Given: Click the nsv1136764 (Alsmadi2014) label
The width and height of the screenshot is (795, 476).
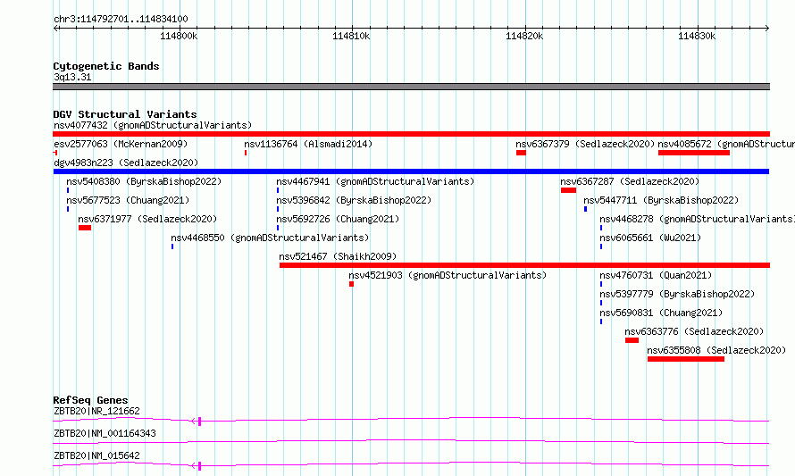Looking at the screenshot, I should point(308,144).
